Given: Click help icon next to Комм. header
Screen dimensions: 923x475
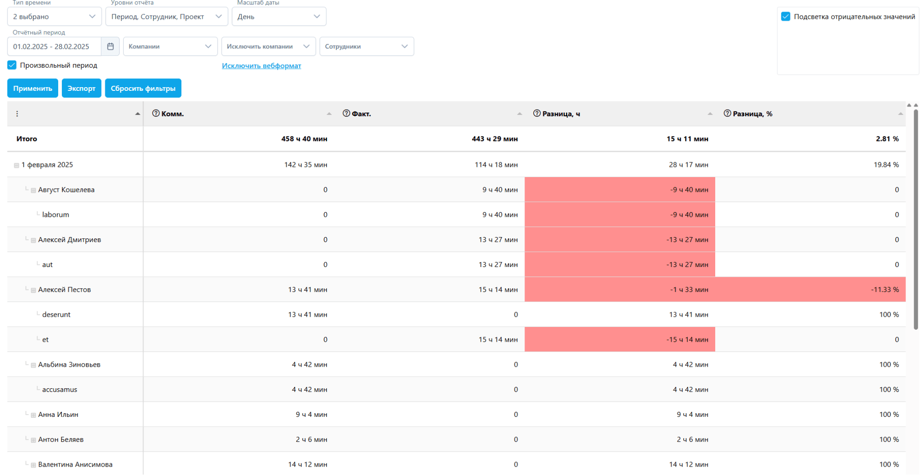Looking at the screenshot, I should point(156,113).
